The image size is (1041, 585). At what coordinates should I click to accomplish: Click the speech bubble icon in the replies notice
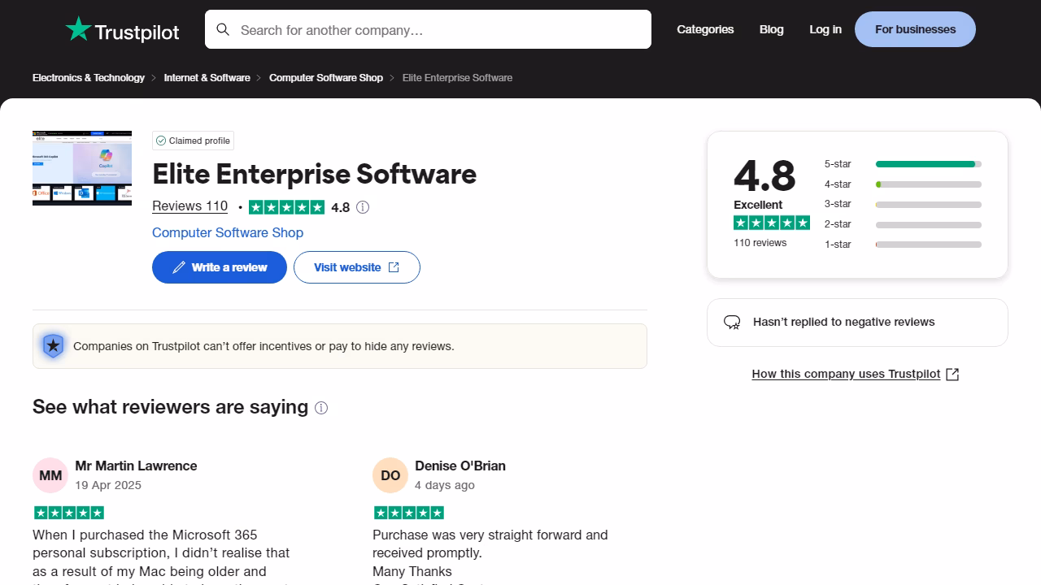pyautogui.click(x=732, y=322)
